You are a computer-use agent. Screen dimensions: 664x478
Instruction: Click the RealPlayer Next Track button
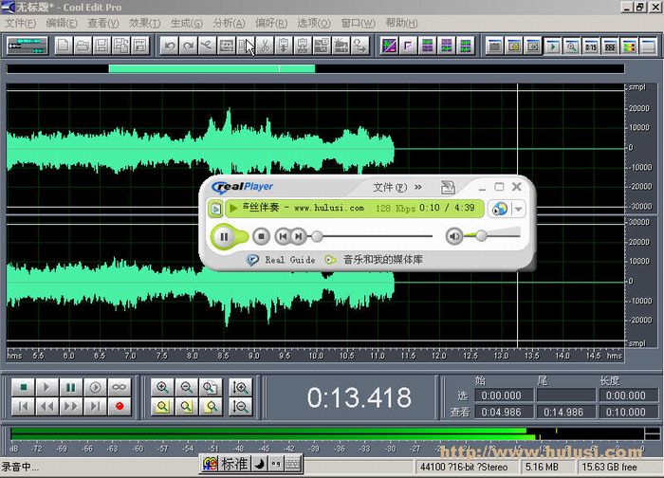pos(299,236)
